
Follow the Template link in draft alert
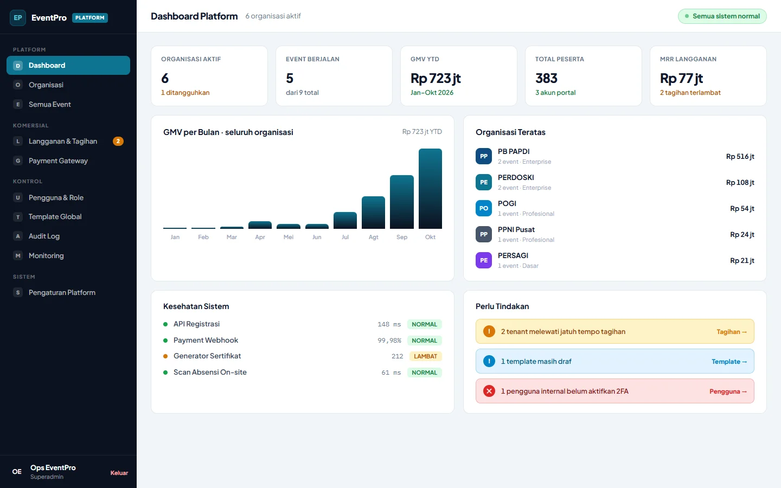click(729, 362)
